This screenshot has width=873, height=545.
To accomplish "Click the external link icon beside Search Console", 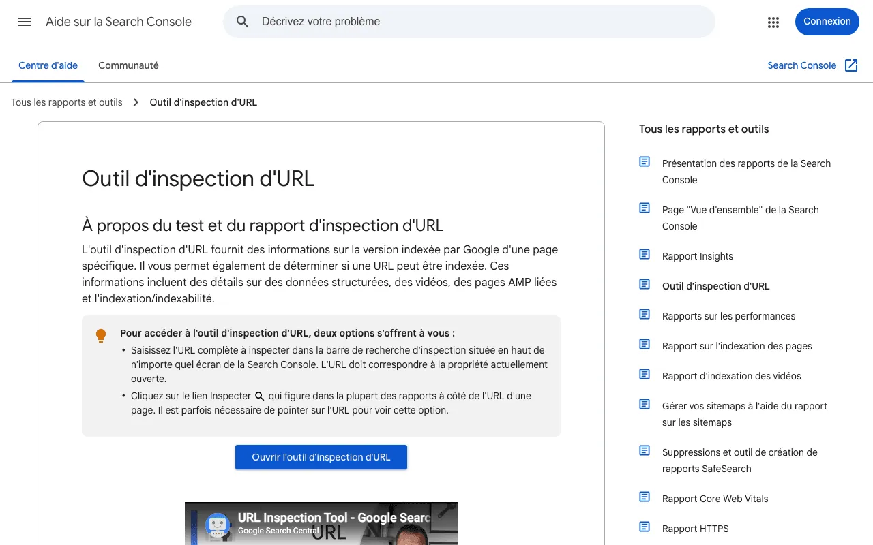I will pyautogui.click(x=851, y=65).
